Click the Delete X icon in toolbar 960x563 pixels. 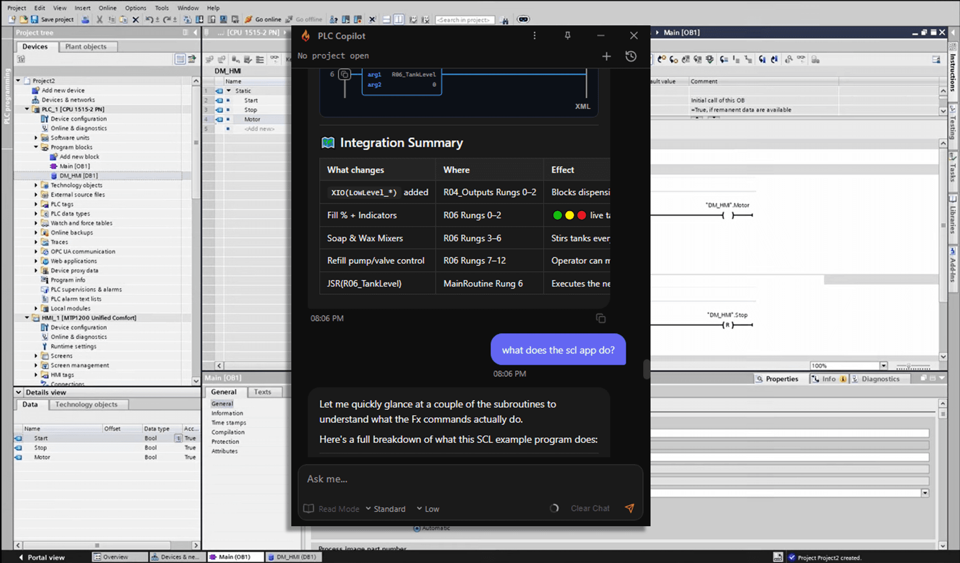pos(136,20)
